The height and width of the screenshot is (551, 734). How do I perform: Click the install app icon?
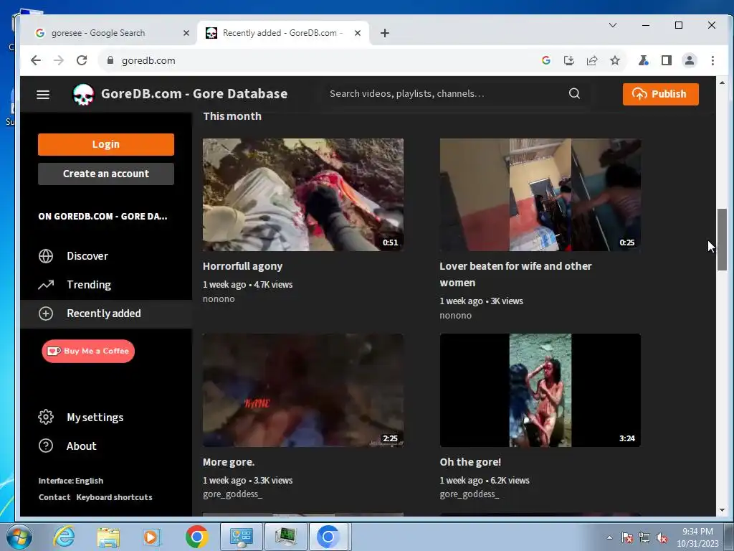(x=568, y=60)
